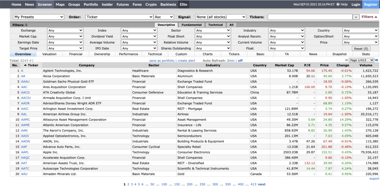Open the Dividend Yield filter dropdown
380x187 pixels.
(139, 37)
